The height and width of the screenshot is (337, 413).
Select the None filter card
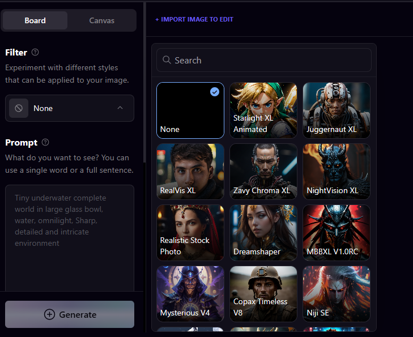(x=190, y=110)
